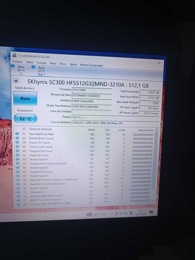This screenshot has height=260, width=195.
Task: Click the taskbar battery icon
Action: [121, 213]
